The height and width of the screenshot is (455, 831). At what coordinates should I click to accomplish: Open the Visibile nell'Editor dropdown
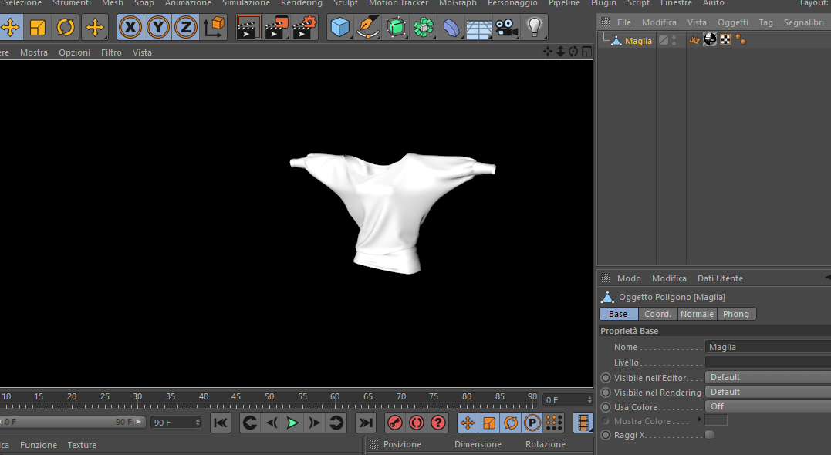[x=767, y=377]
